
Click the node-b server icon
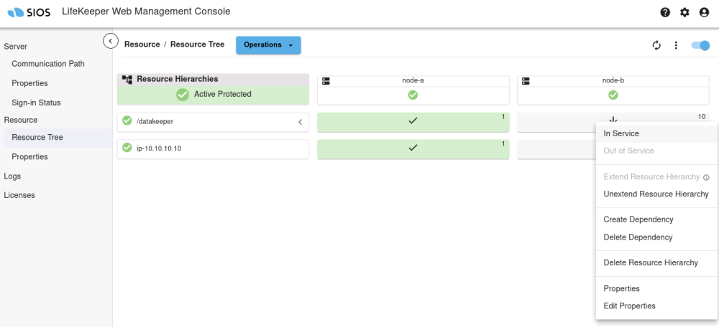pyautogui.click(x=526, y=81)
